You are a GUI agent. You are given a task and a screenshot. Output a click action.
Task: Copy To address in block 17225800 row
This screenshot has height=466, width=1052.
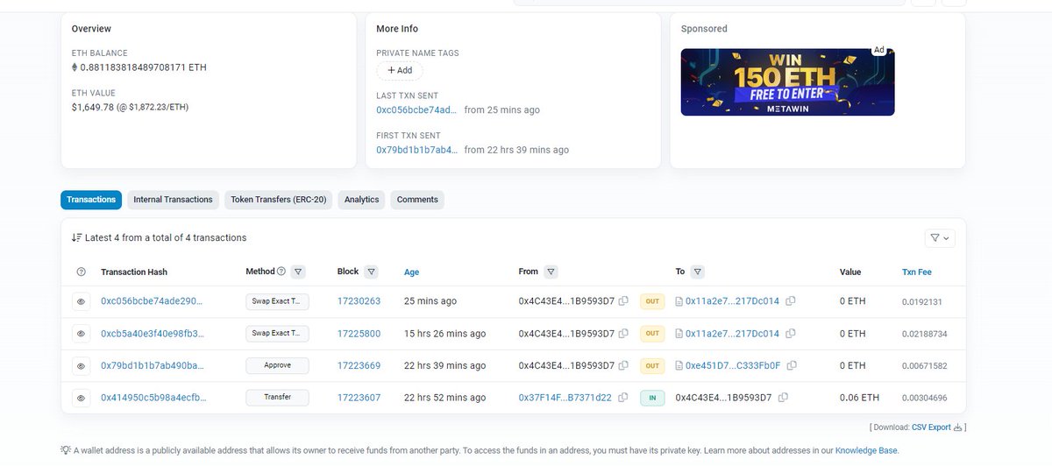[x=791, y=334]
